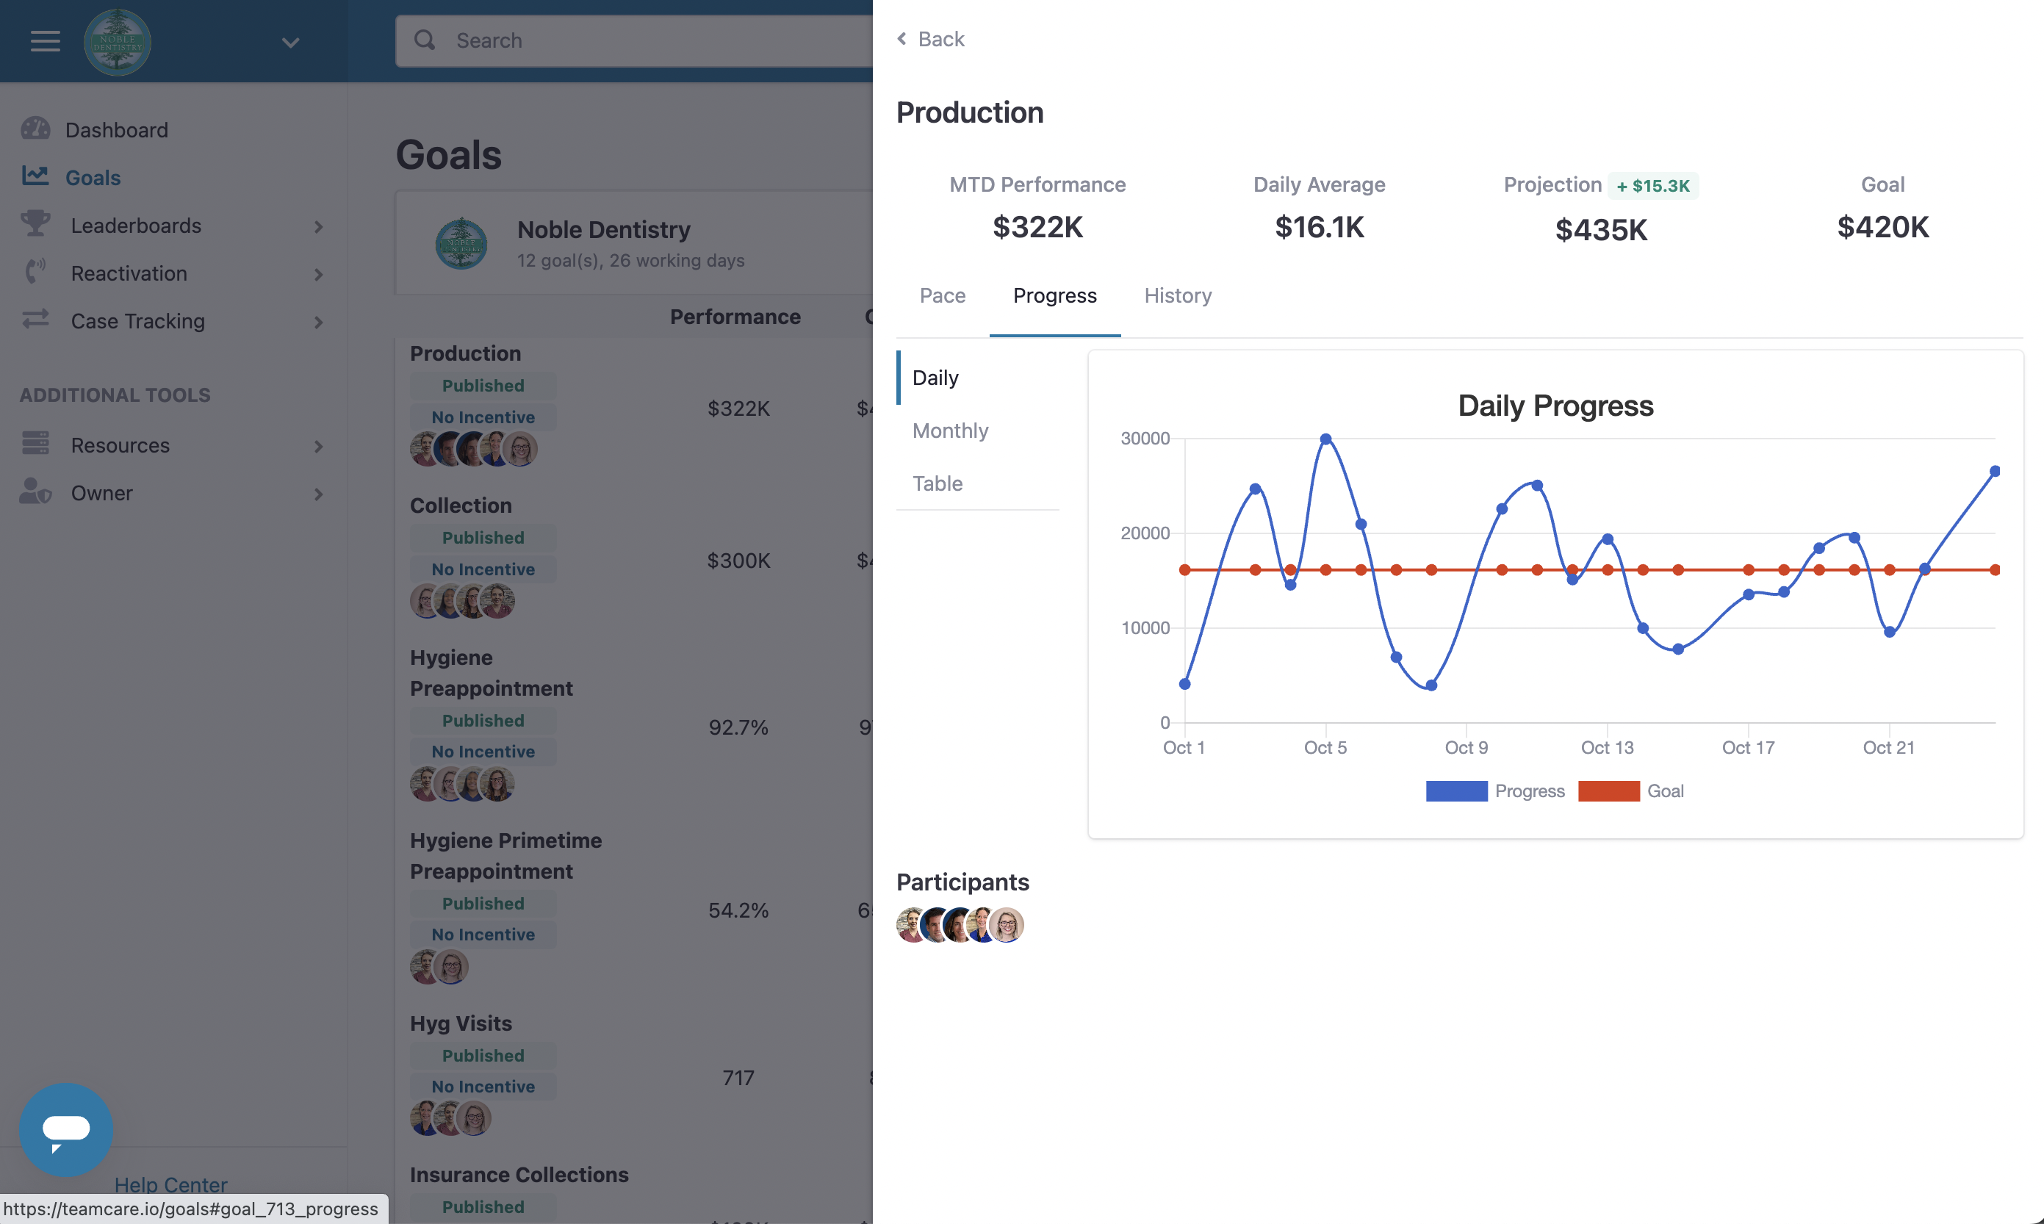Open Insurance Collections goal title

[519, 1175]
